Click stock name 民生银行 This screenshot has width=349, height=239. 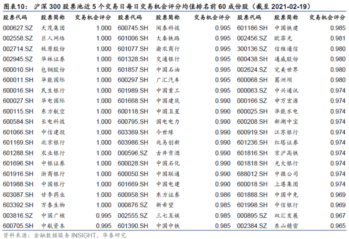pos(53,90)
